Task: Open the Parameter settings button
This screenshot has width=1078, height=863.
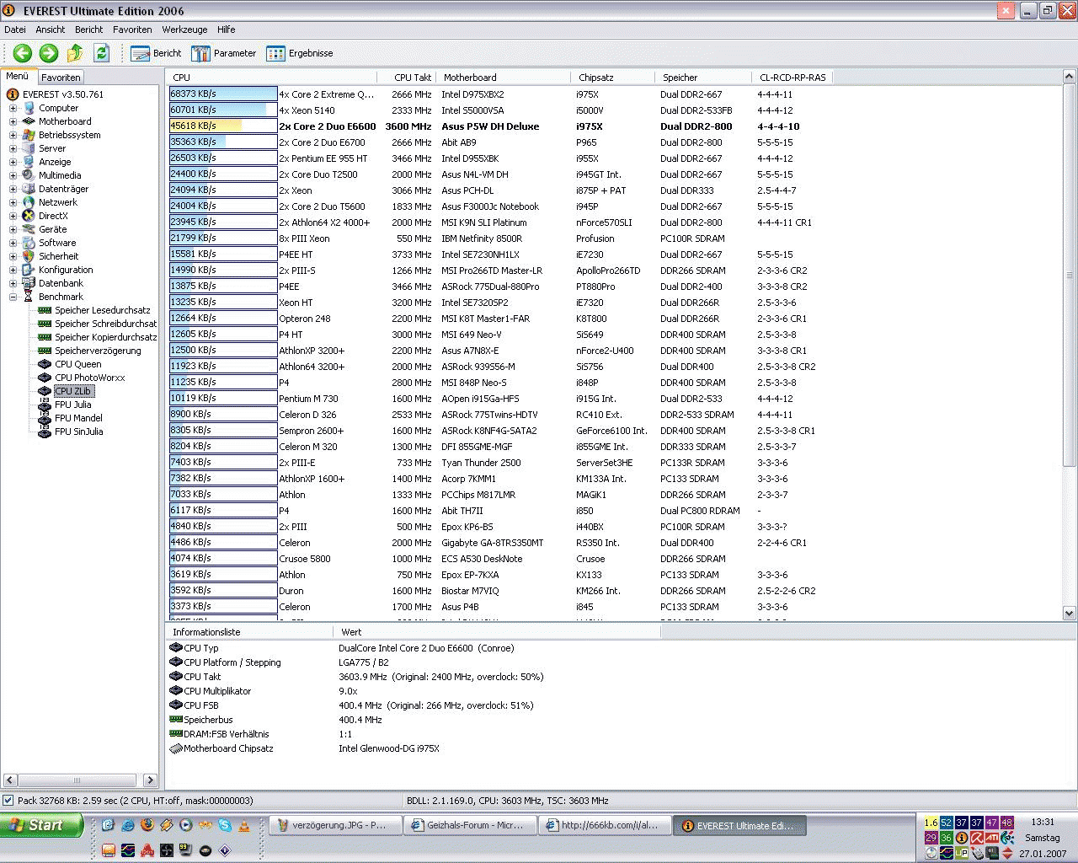Action: [224, 53]
